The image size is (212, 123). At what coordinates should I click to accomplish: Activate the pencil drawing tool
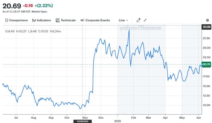point(138,20)
